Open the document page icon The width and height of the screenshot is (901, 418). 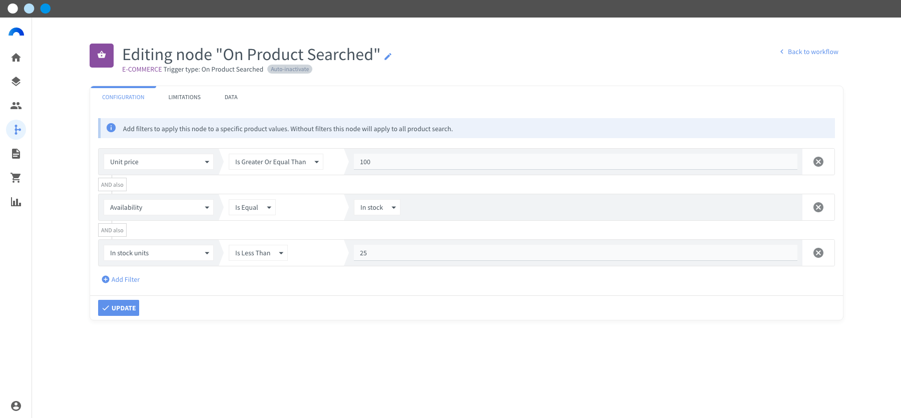tap(16, 154)
